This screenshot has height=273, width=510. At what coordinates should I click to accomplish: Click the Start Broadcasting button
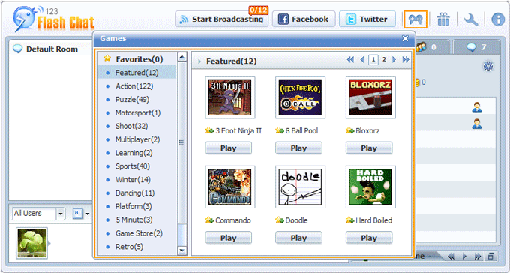point(222,19)
